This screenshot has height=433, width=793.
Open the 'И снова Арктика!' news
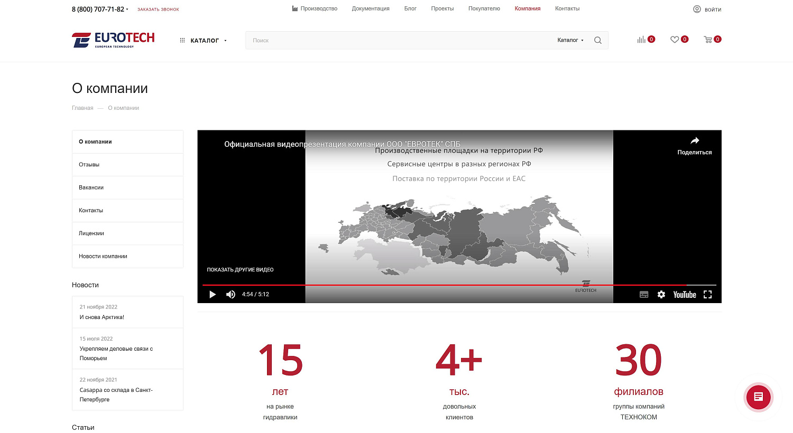click(102, 317)
